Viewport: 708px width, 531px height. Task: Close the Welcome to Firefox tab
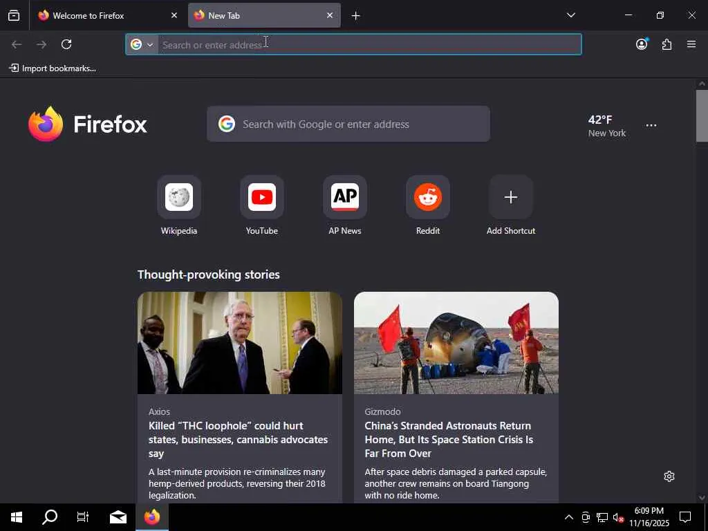tap(174, 16)
